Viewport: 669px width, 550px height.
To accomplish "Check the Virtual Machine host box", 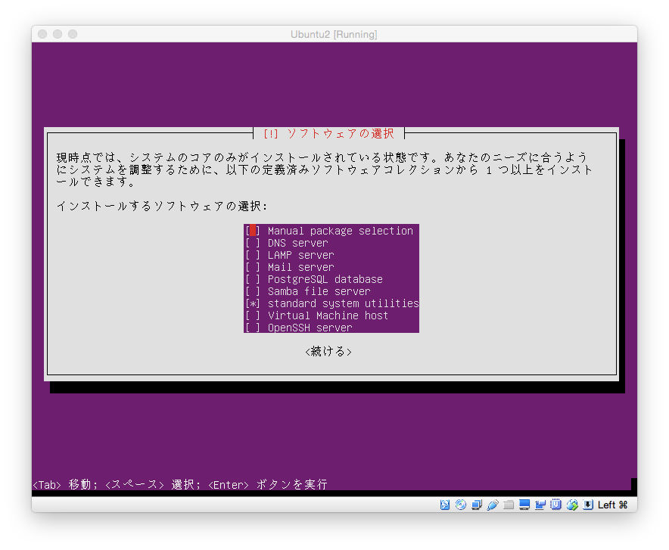I will point(253,316).
